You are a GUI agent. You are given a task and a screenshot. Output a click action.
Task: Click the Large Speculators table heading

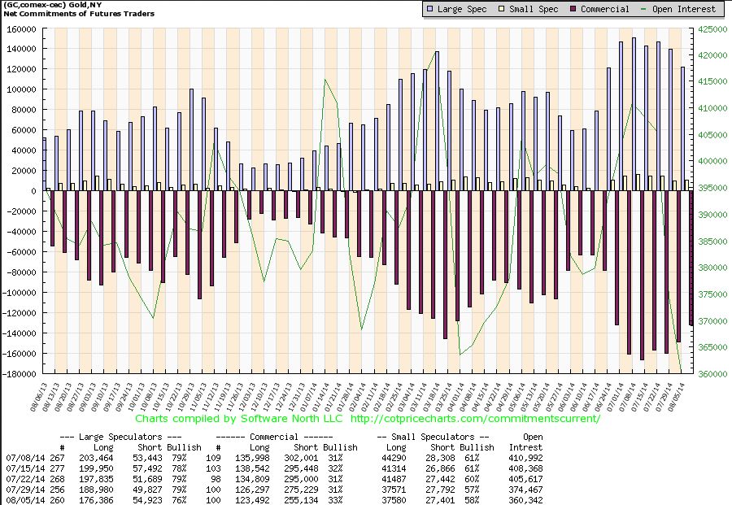click(121, 437)
